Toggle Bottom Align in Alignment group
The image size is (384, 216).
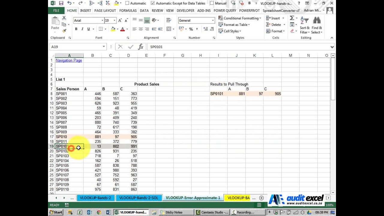click(x=147, y=20)
